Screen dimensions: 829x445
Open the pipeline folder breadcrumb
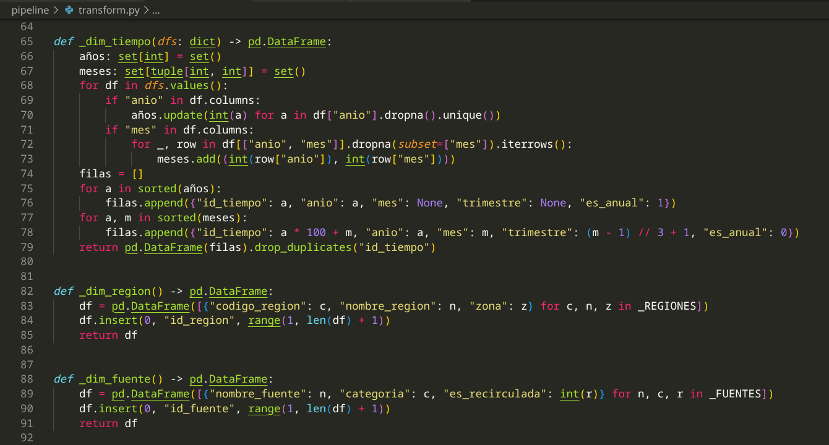click(30, 11)
